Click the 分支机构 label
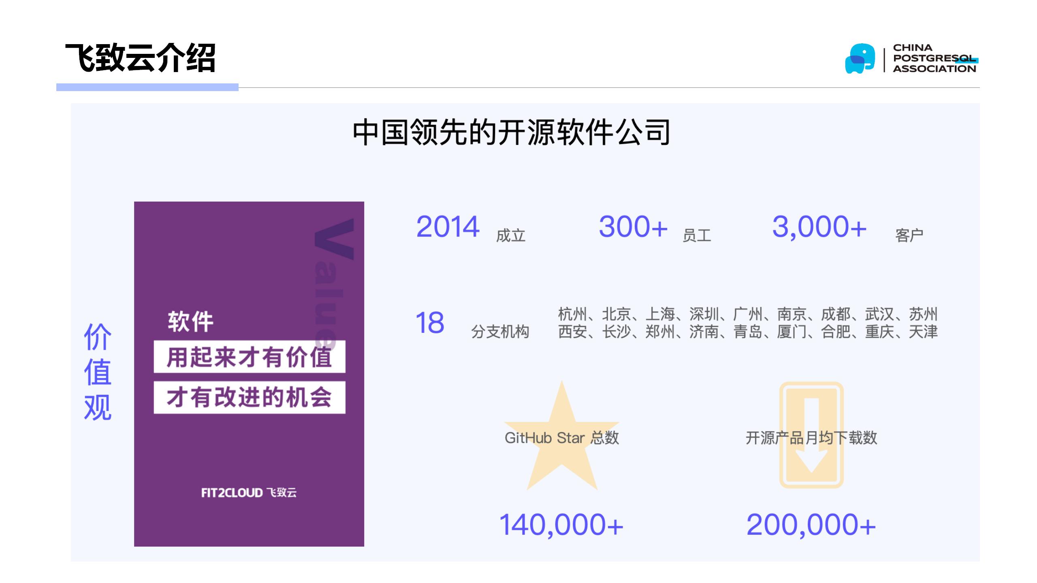 coord(500,332)
